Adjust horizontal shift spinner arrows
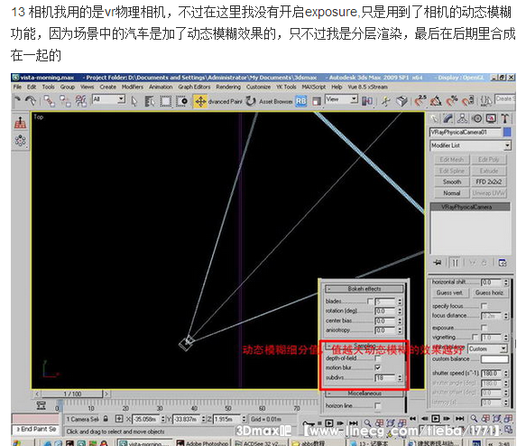The image size is (526, 446). [506, 283]
